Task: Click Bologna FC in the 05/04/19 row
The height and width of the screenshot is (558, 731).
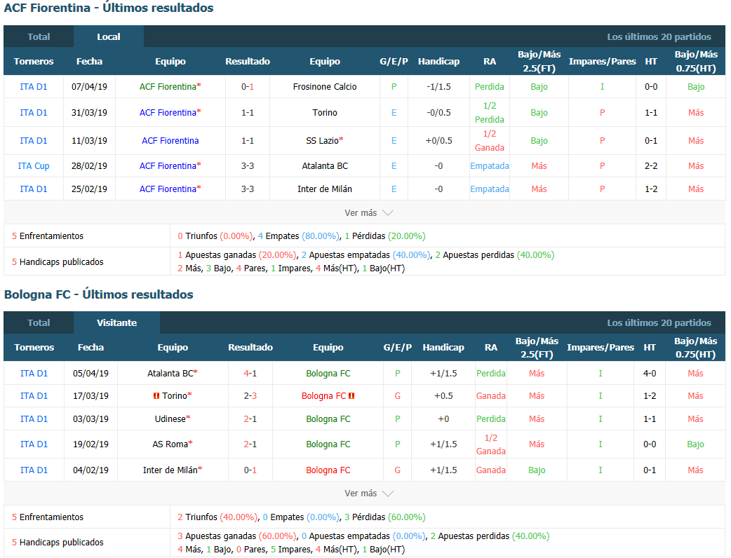Action: coord(328,374)
